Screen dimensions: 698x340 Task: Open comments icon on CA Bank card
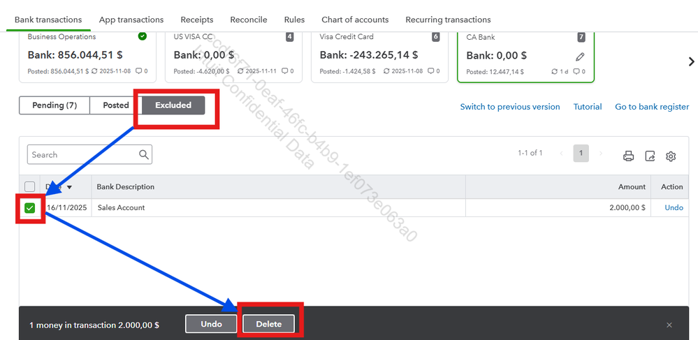pos(576,71)
